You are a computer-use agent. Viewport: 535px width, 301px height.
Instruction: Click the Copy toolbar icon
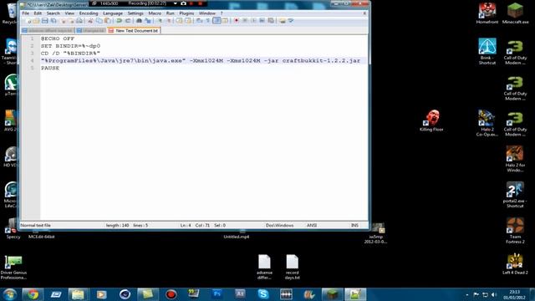pyautogui.click(x=99, y=21)
